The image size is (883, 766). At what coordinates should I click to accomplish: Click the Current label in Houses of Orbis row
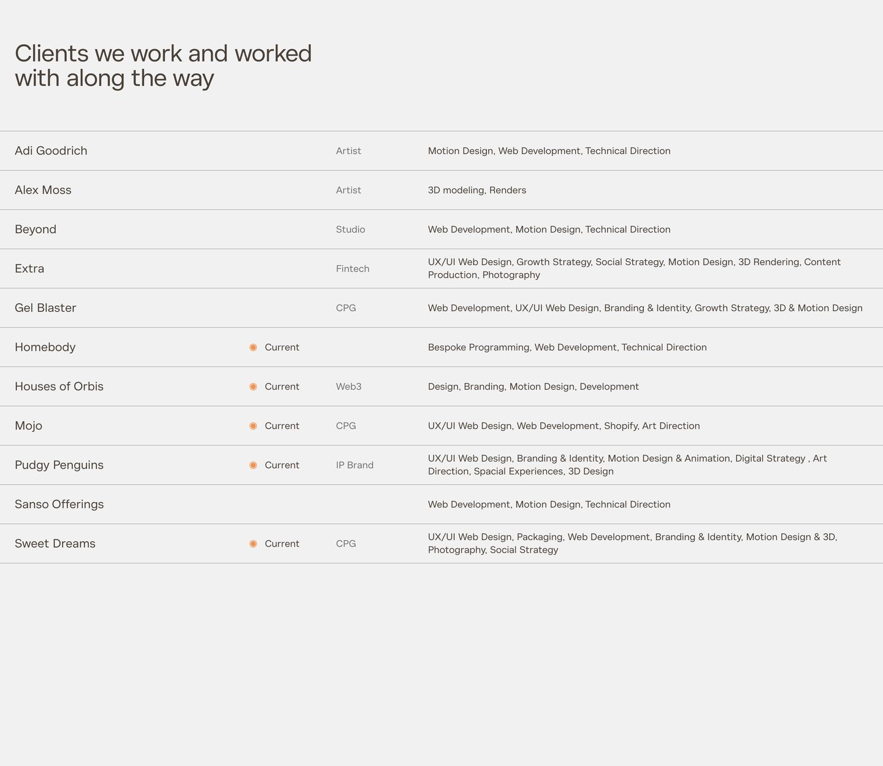click(282, 387)
